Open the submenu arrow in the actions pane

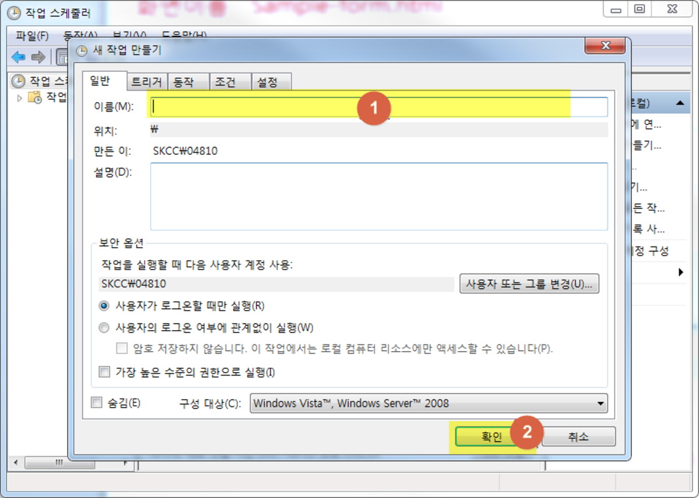[681, 272]
